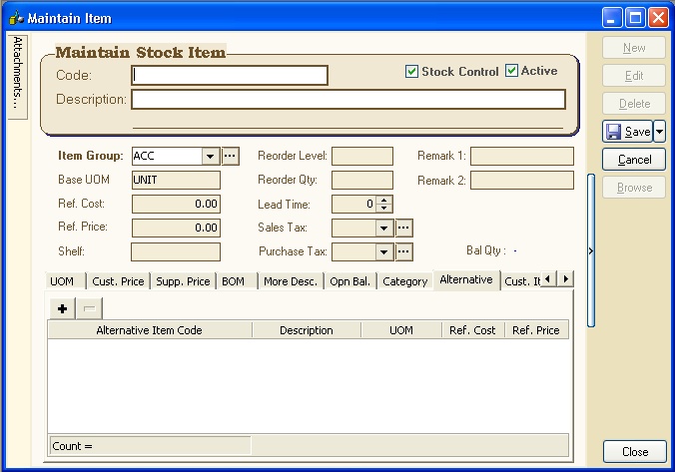Open the BOM tab

point(236,281)
